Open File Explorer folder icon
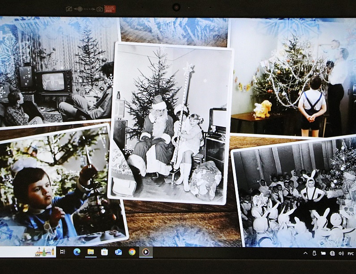The width and height of the screenshot is (356, 274). (x=91, y=252)
